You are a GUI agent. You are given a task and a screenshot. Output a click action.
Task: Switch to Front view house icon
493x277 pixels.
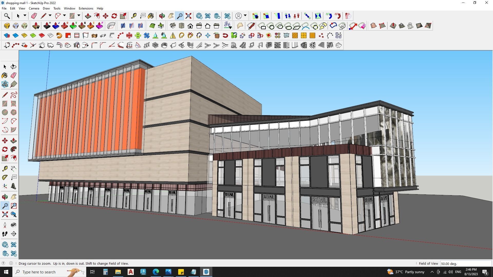190,26
